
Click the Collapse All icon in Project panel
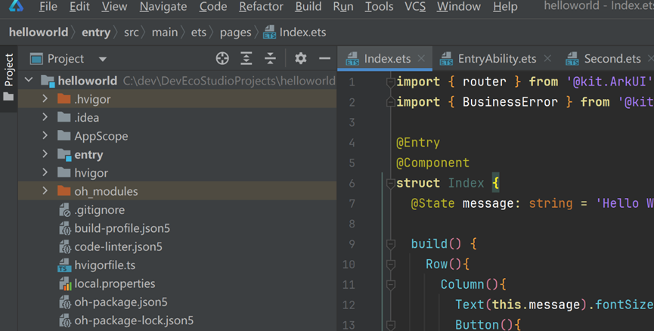pos(270,58)
